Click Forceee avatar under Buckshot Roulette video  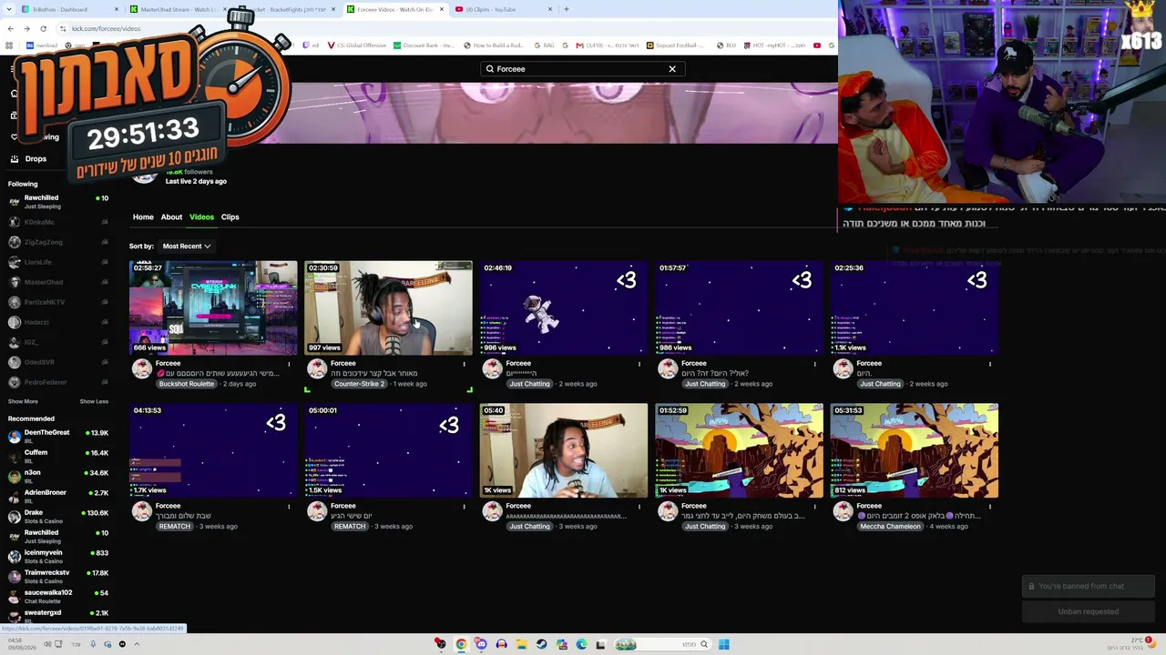tap(142, 368)
